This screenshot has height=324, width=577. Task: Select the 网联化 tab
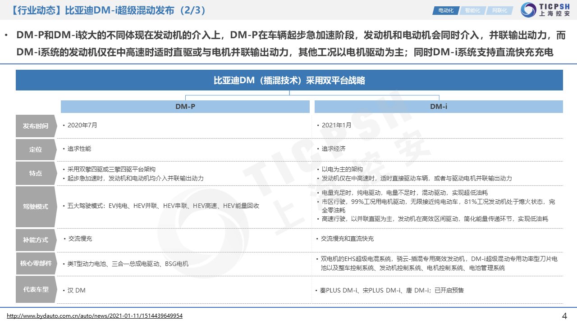(x=499, y=10)
